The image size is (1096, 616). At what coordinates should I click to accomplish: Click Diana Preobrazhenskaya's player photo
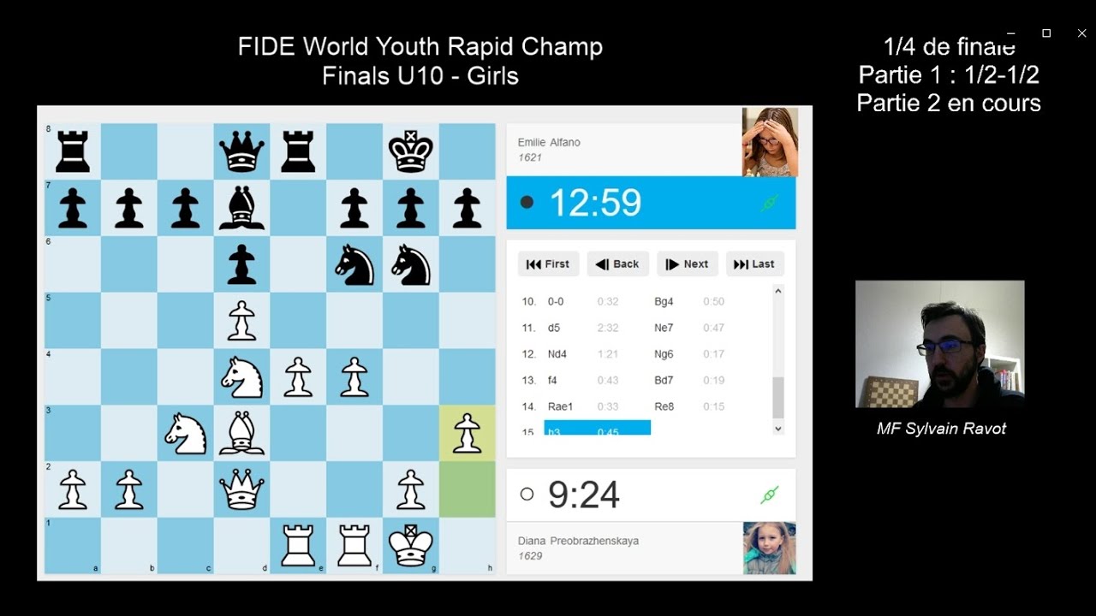770,548
